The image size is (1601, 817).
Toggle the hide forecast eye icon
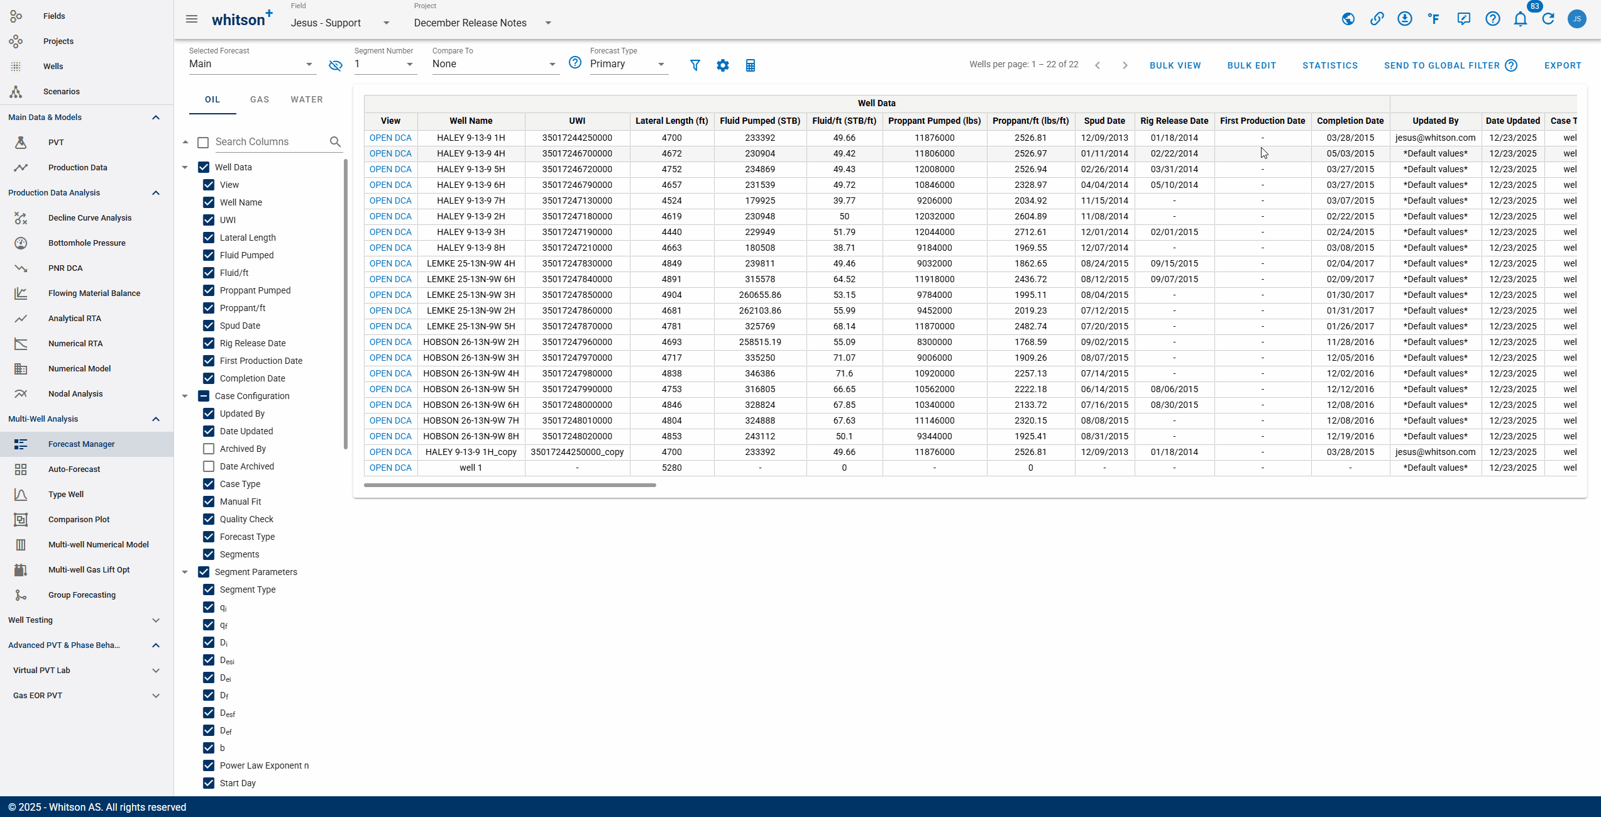pos(335,65)
